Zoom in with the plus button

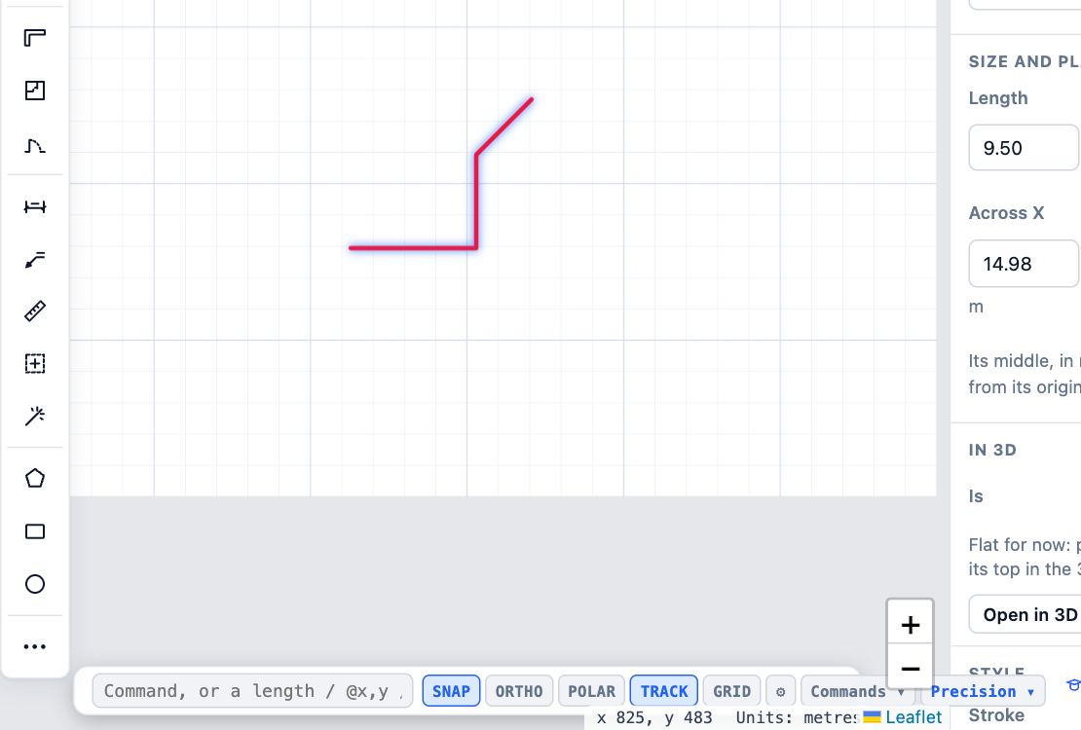[910, 625]
